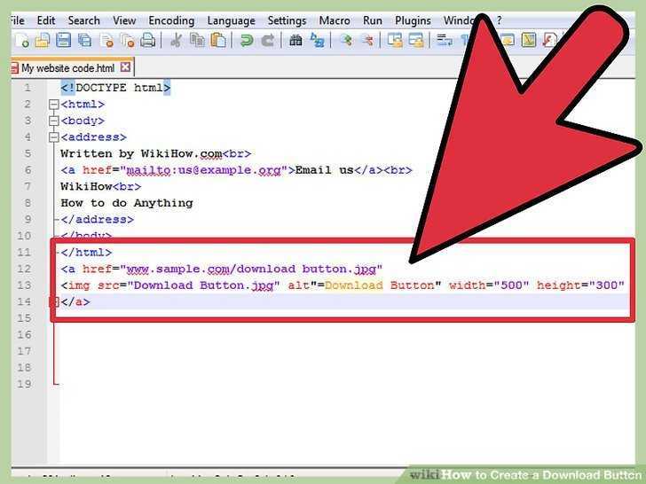646x484 pixels.
Task: Collapse the <html> fold marker on line 2
Action: click(x=53, y=105)
